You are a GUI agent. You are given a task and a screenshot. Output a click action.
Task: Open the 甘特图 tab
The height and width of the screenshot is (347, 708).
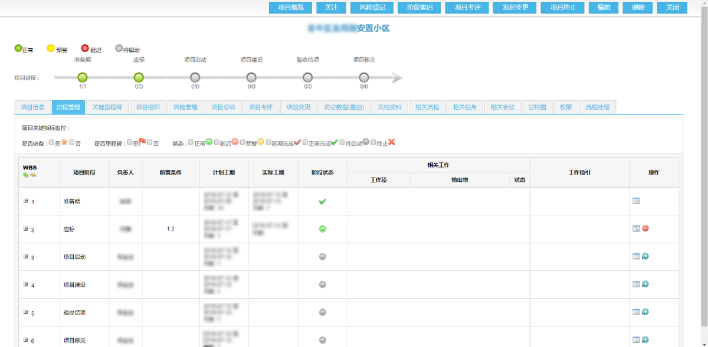click(x=537, y=107)
